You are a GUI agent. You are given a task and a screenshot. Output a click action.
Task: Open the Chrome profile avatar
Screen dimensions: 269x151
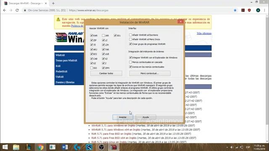click(258, 10)
